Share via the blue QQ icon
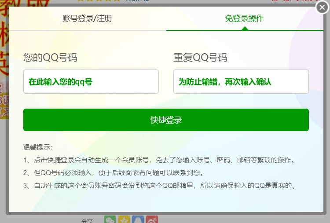The height and width of the screenshot is (223, 330). pyautogui.click(x=138, y=219)
